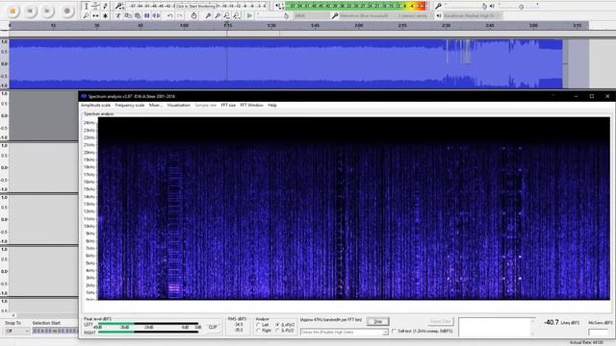Click the Paste icon
616x346 pixels.
tap(137, 15)
